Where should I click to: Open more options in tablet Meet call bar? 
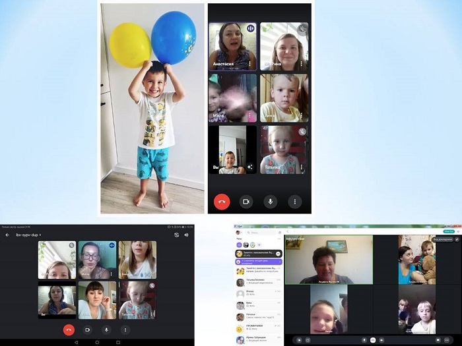point(125,330)
